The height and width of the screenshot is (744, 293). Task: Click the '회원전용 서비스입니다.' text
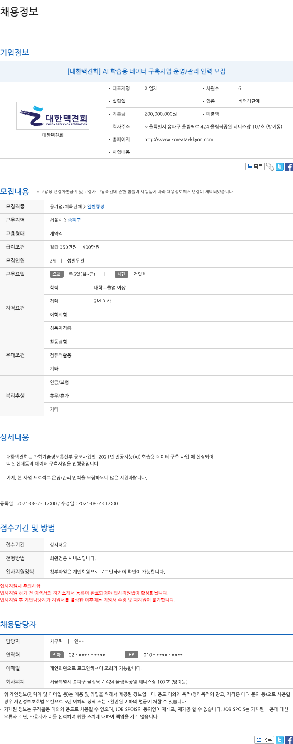point(73,558)
